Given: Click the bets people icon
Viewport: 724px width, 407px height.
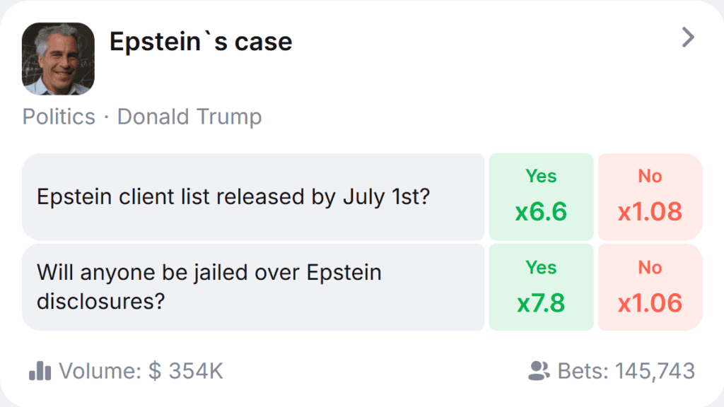Looking at the screenshot, I should (539, 370).
